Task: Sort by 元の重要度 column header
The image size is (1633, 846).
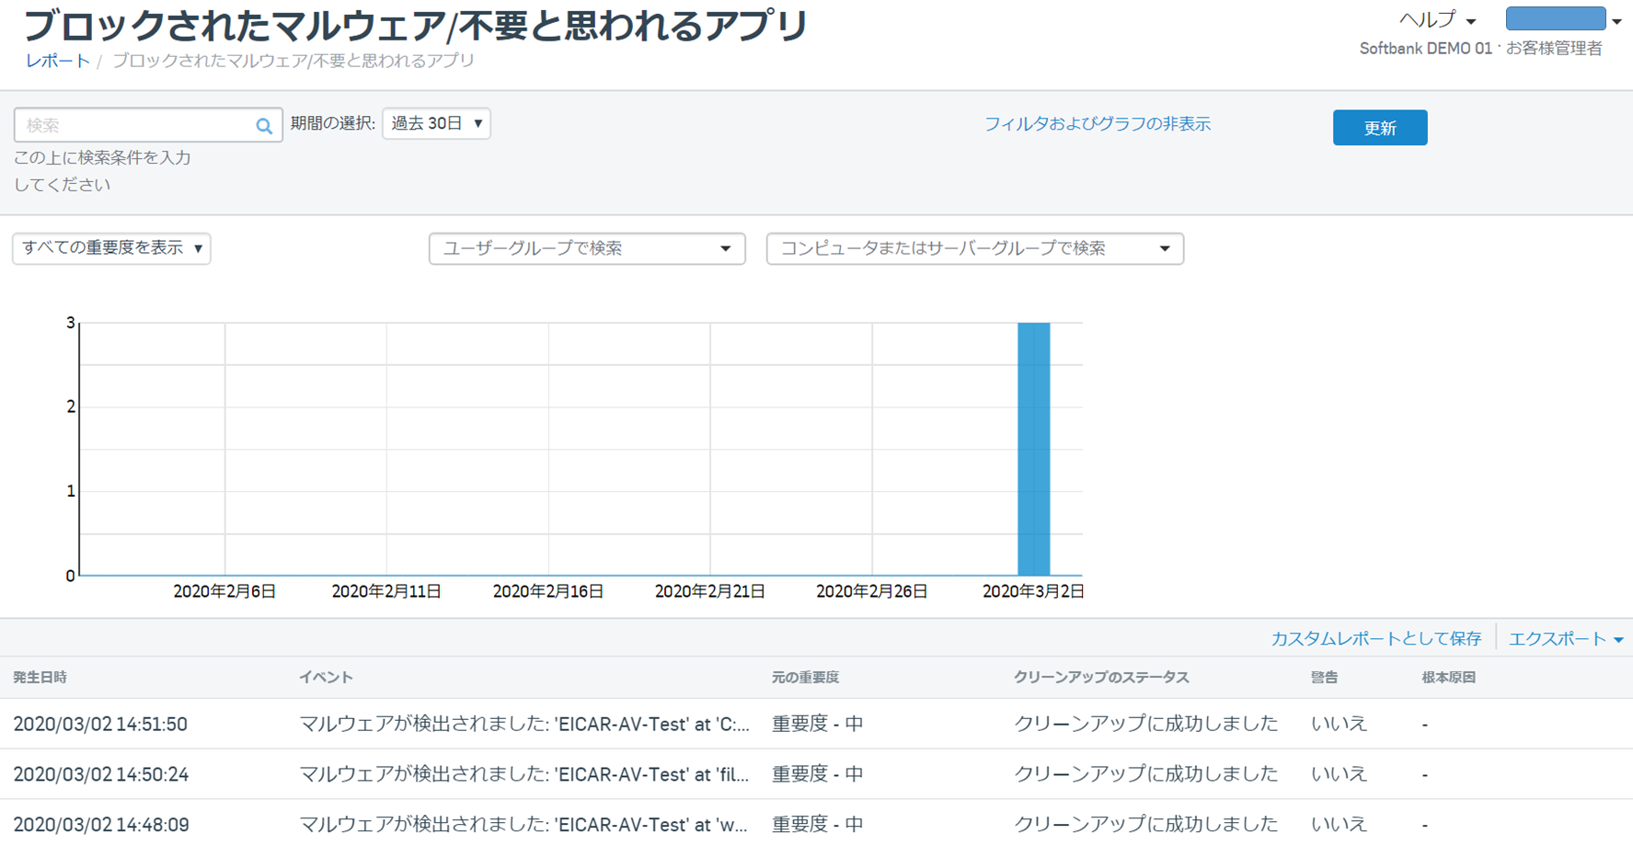Action: pyautogui.click(x=805, y=678)
